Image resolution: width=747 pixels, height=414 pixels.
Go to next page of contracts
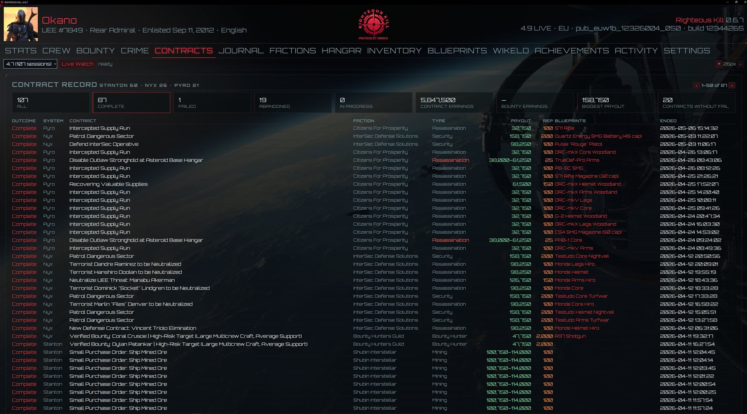pyautogui.click(x=732, y=86)
